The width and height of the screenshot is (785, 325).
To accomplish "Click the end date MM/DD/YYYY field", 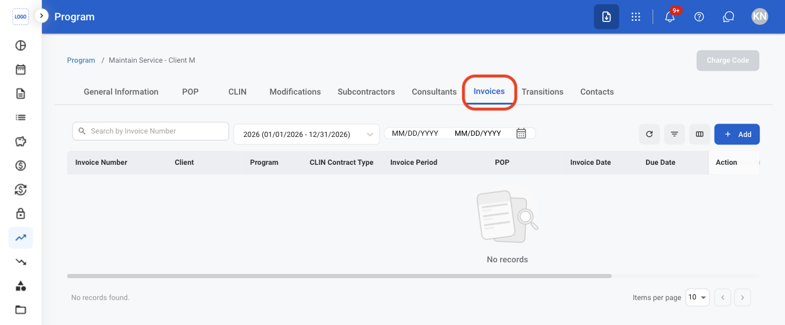I will (477, 133).
